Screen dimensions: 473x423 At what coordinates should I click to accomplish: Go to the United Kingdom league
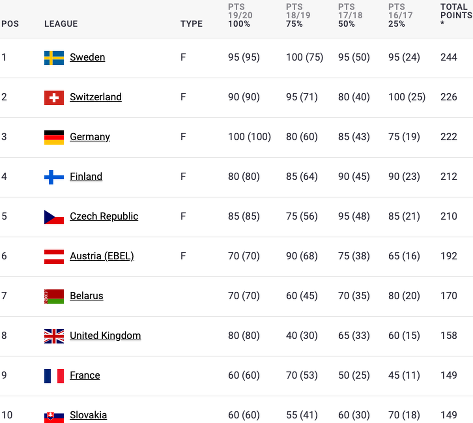(105, 336)
